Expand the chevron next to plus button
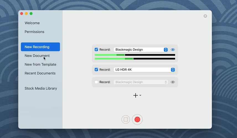237x138 pixels. [x=140, y=95]
